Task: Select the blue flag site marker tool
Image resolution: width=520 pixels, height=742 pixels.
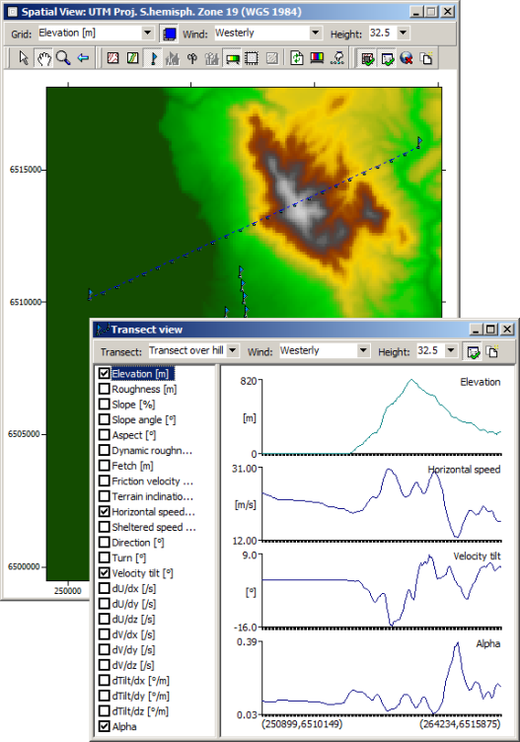Action: [x=153, y=58]
